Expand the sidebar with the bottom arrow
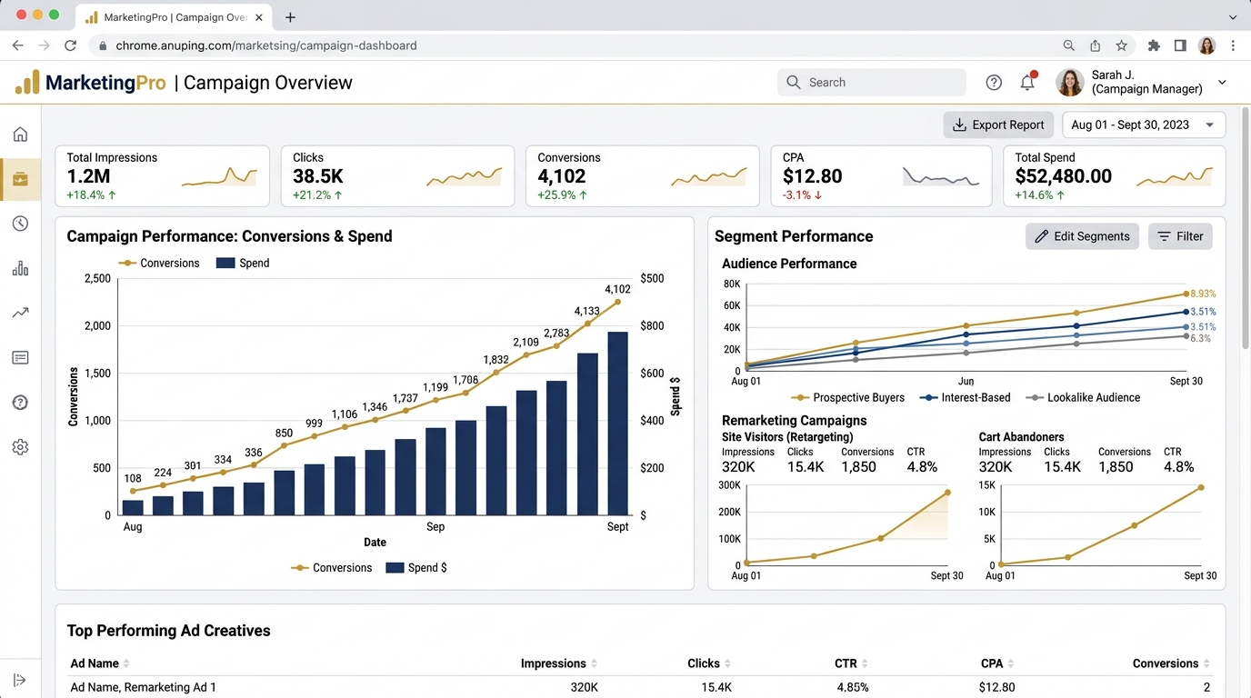Viewport: 1251px width, 698px height. coord(20,680)
